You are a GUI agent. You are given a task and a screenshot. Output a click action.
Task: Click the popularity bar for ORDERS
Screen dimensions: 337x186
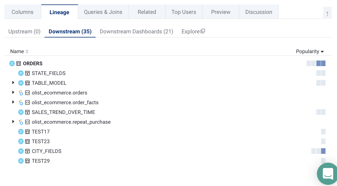point(316,63)
